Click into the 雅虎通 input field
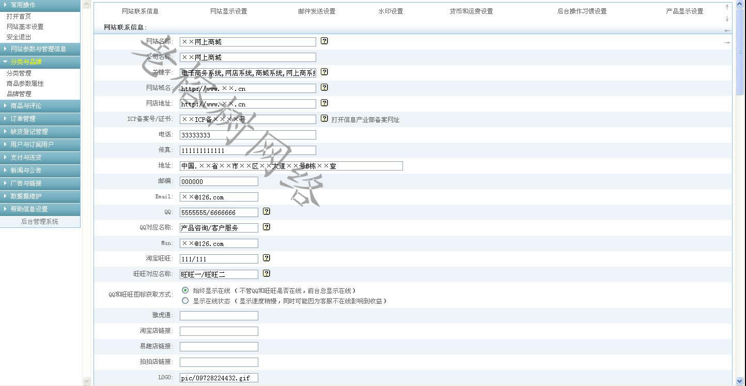This screenshot has height=386, width=746. click(x=219, y=316)
